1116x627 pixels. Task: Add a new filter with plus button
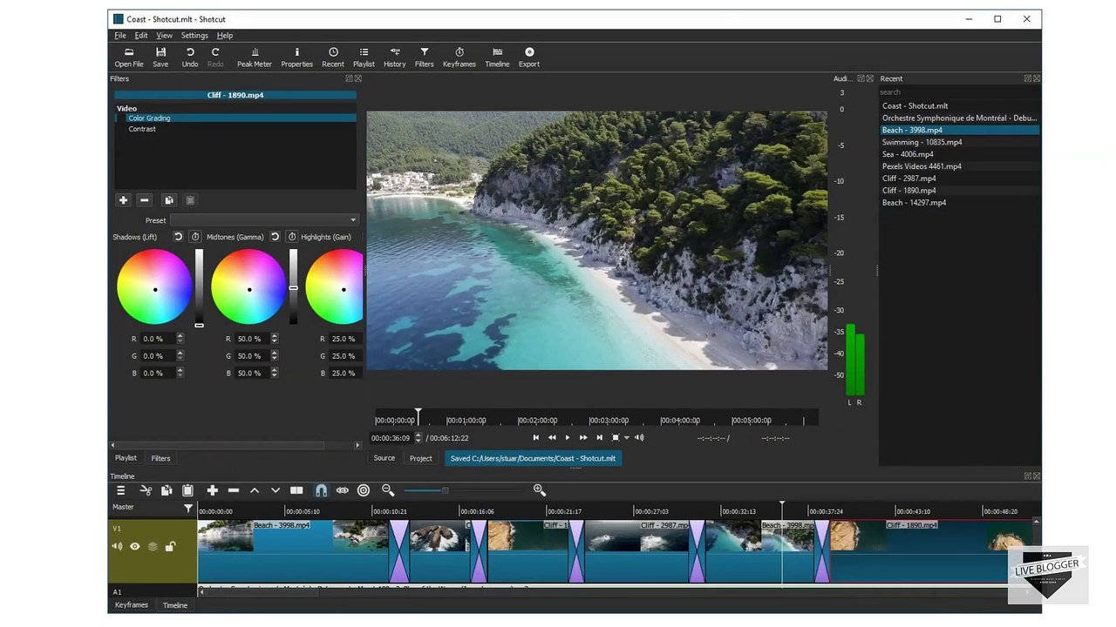tap(124, 200)
